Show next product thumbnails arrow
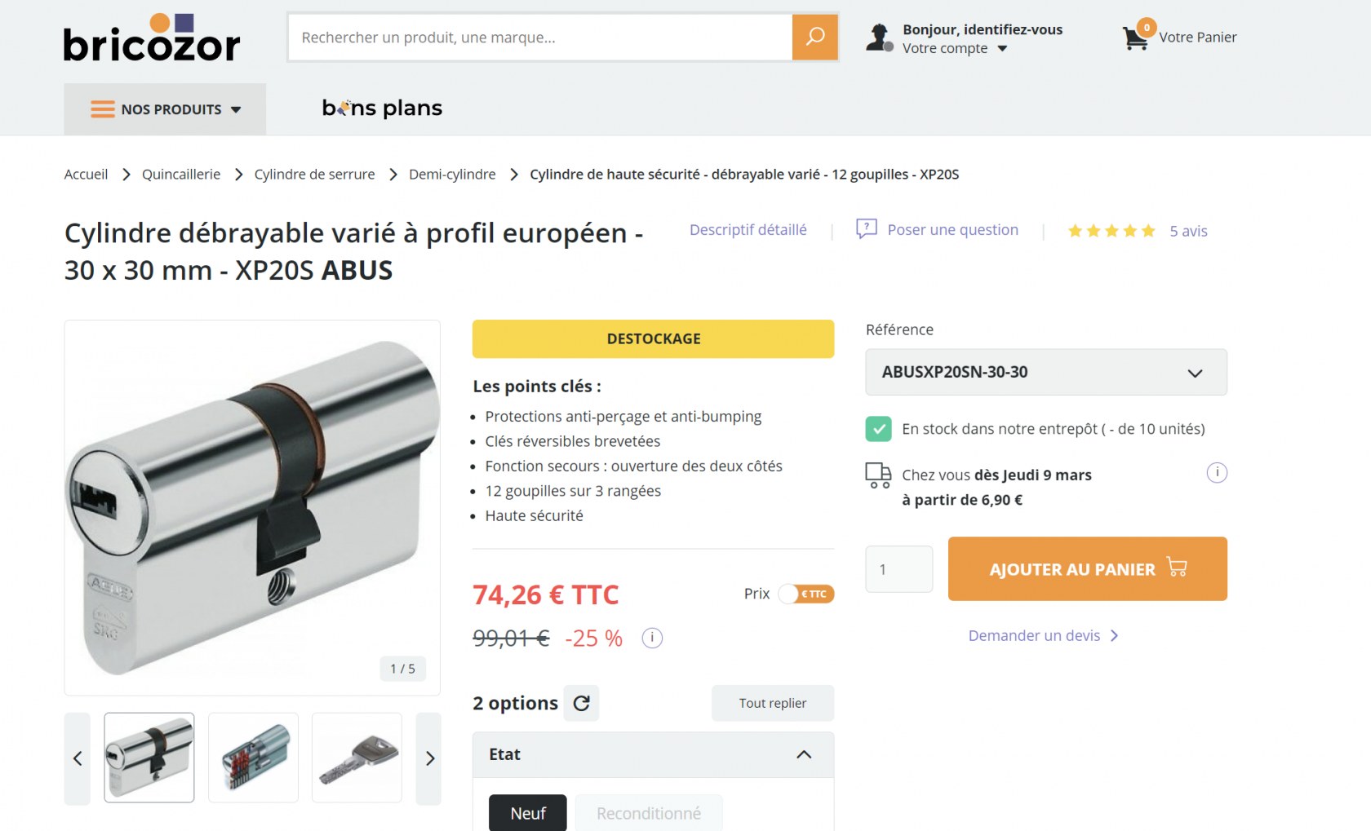Screen dimensions: 1371x831 pos(429,758)
